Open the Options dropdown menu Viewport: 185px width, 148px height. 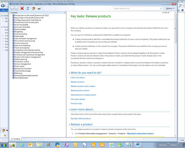(x=170, y=8)
